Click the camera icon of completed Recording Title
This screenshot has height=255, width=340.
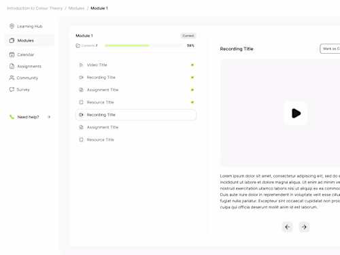pyautogui.click(x=81, y=78)
